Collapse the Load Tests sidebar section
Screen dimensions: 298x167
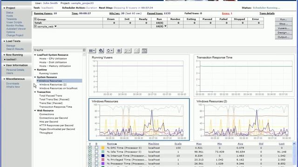coord(4,41)
